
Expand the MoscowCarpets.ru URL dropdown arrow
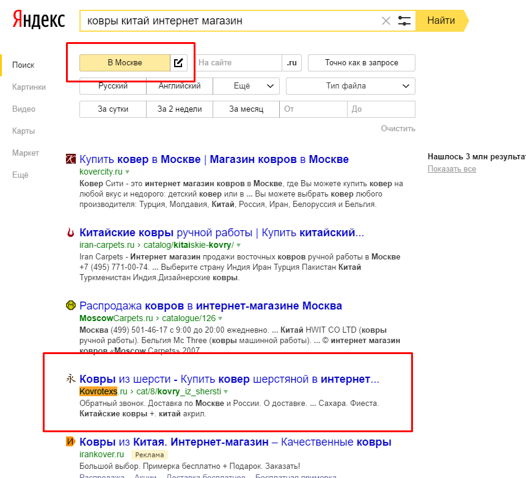[221, 319]
